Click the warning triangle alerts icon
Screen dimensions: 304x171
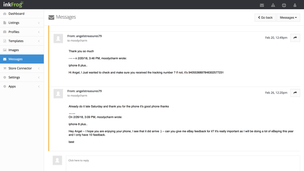click(x=273, y=5)
